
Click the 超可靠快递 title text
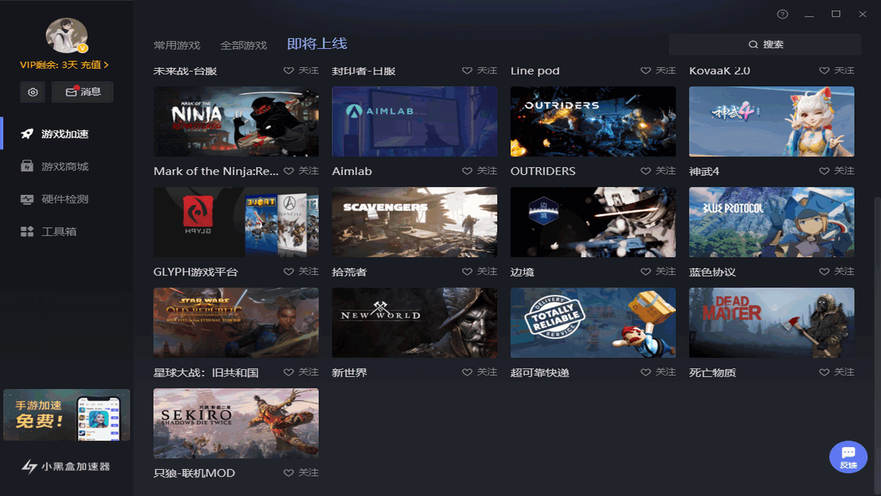point(540,373)
